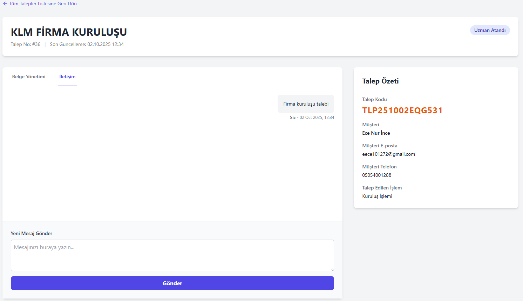This screenshot has height=301, width=523.
Task: Click the textarea resize handle
Action: 332,269
